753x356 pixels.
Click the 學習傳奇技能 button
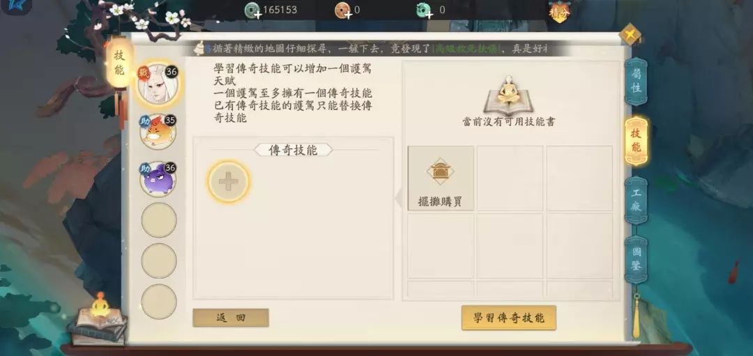508,318
